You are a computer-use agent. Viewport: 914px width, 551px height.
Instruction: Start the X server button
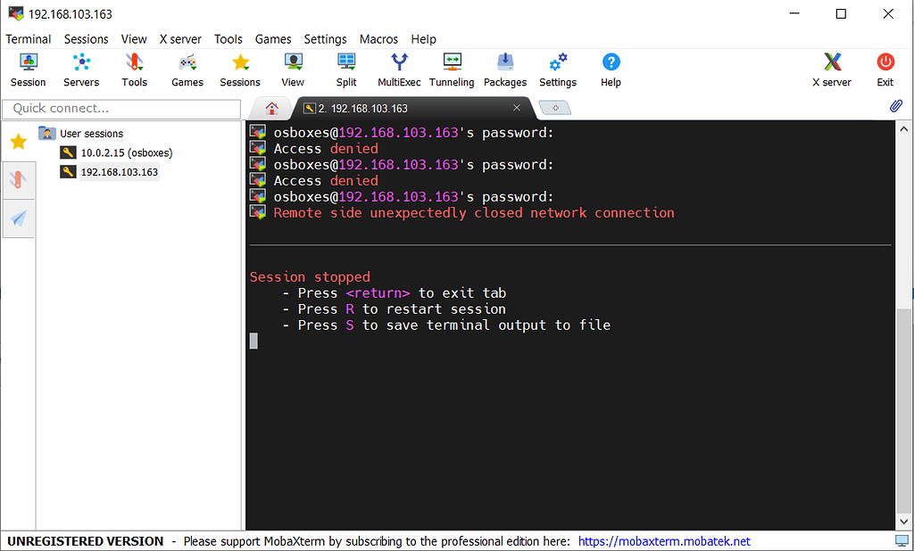[831, 70]
